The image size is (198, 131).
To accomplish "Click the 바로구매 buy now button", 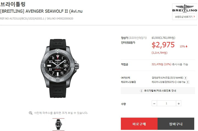I will coord(139,124).
